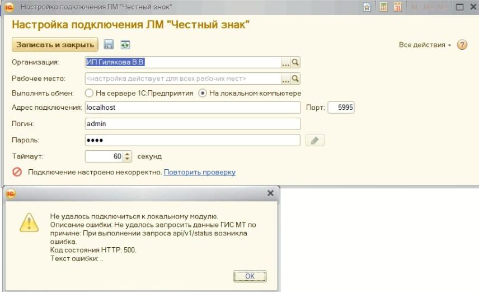
Task: Select 'На сервере 1С:Предприятия' radio option
Action: tap(89, 93)
